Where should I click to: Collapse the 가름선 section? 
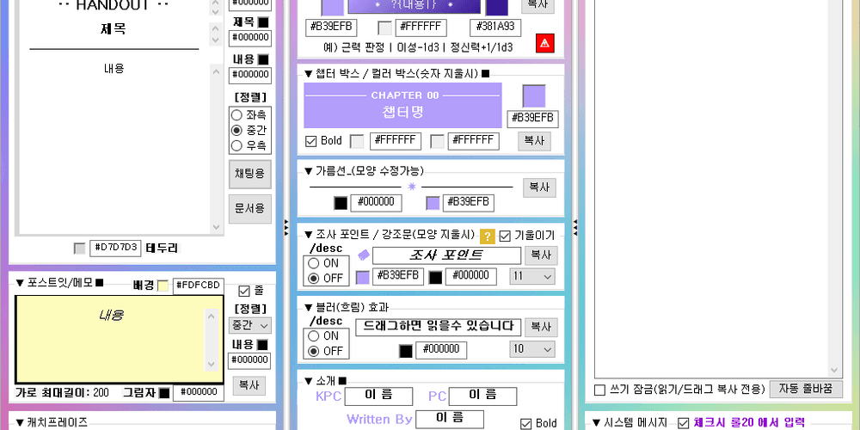coord(309,170)
